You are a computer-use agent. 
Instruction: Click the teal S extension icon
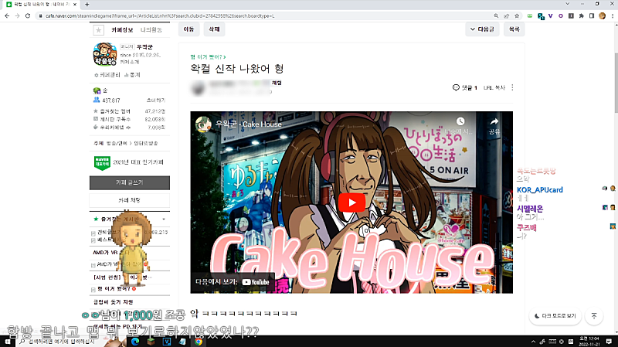point(541,16)
